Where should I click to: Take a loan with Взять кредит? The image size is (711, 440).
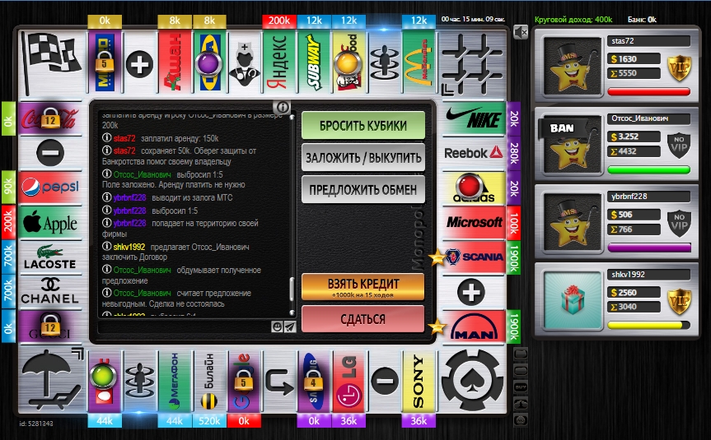(x=363, y=286)
